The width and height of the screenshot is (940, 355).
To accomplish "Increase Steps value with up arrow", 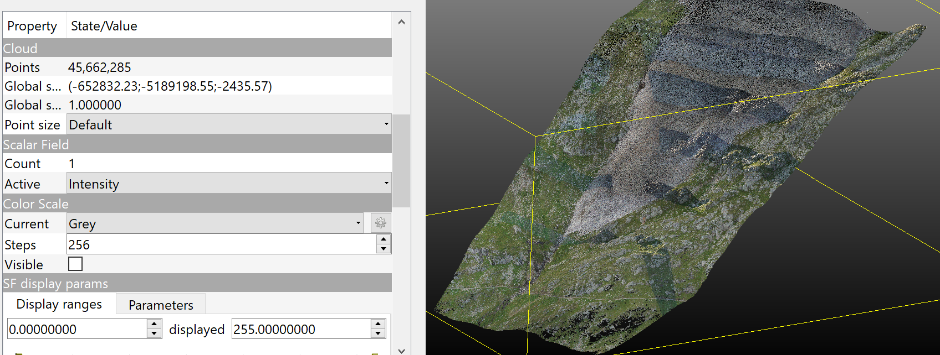I will pyautogui.click(x=384, y=239).
